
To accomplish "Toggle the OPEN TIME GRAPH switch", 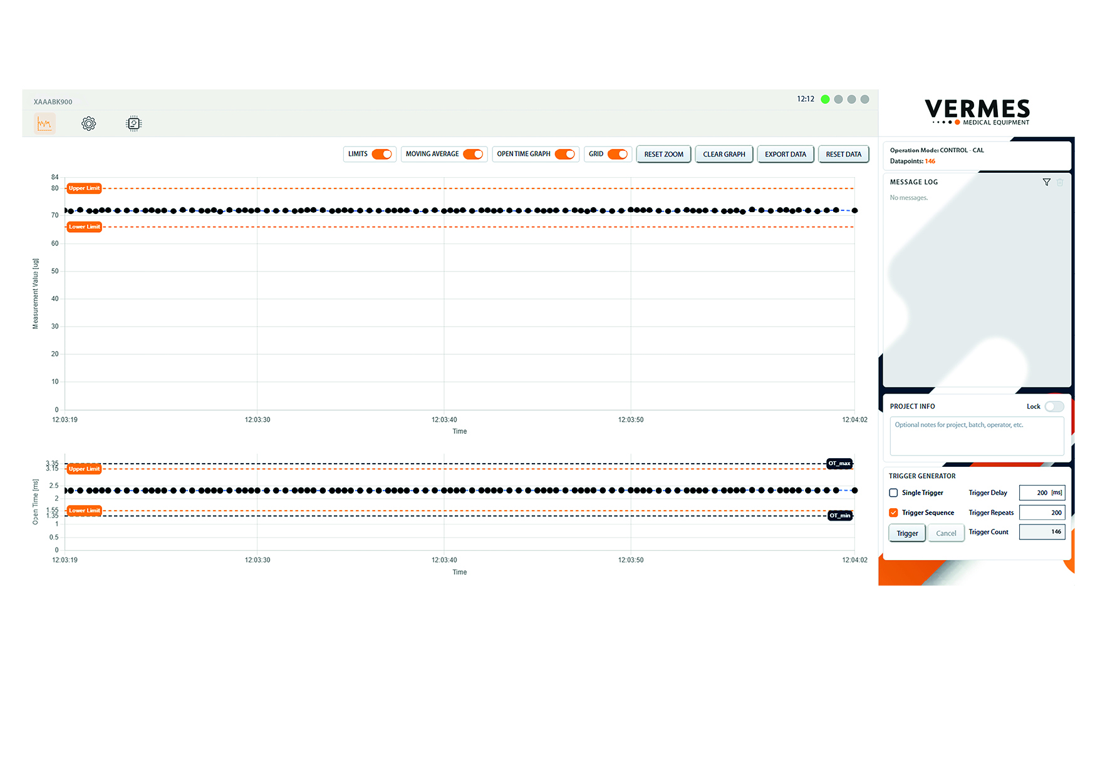I will pyautogui.click(x=564, y=154).
